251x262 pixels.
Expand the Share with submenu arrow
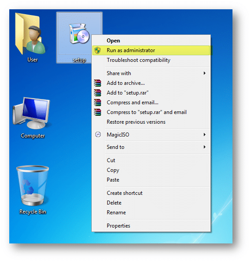(x=205, y=73)
